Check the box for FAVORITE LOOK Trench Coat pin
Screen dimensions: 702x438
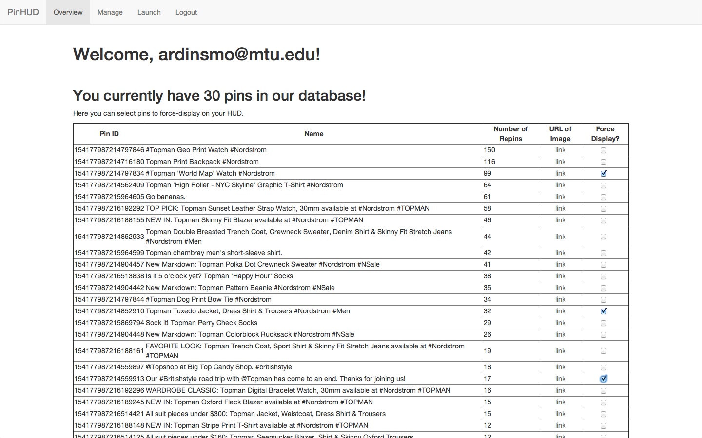coord(604,351)
